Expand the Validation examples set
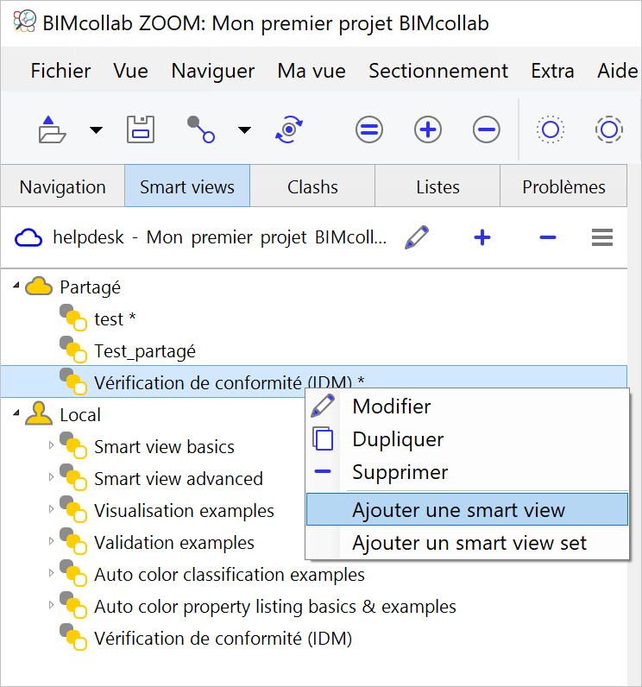The image size is (642, 687). pyautogui.click(x=51, y=540)
